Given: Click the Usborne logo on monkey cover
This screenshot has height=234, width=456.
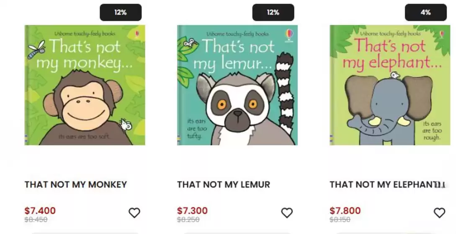Looking at the screenshot, I should [137, 34].
